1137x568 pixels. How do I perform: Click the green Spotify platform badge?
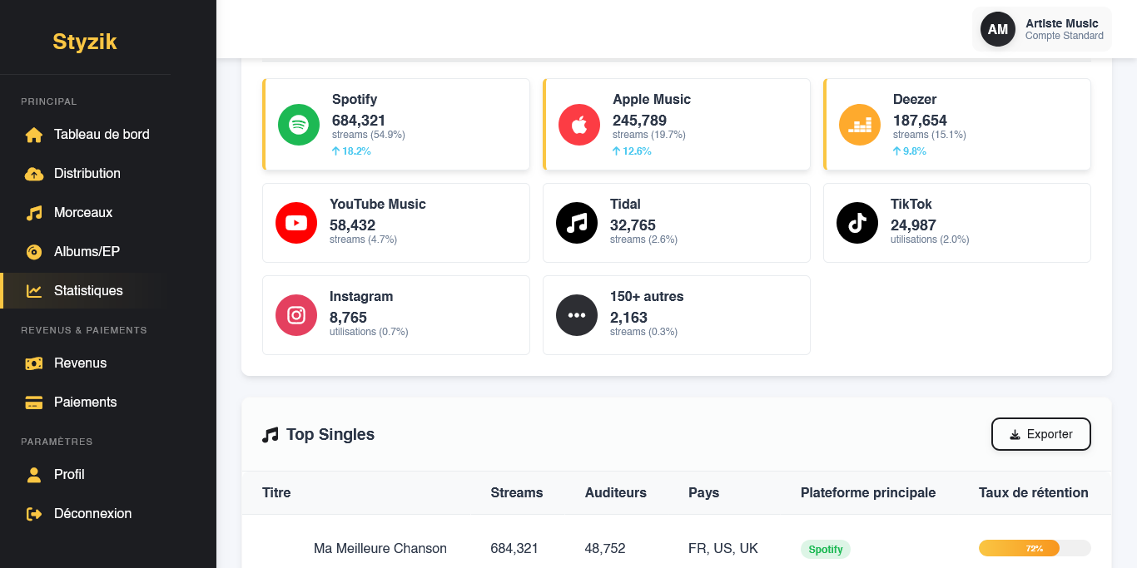coord(826,549)
